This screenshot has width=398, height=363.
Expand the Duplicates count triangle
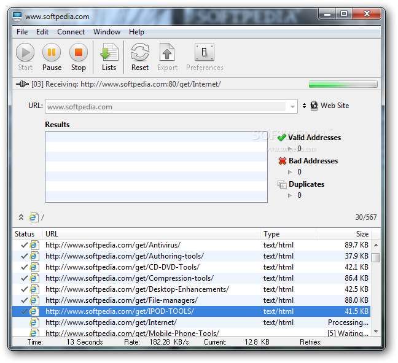[x=290, y=195]
